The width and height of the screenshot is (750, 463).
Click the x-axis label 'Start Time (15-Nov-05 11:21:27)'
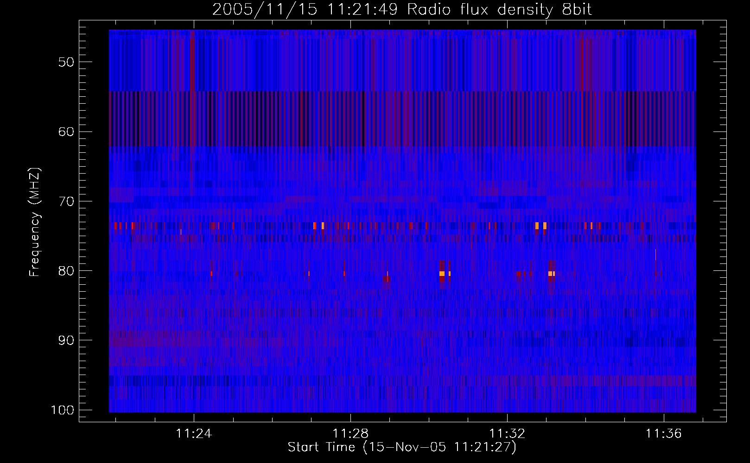click(x=402, y=447)
